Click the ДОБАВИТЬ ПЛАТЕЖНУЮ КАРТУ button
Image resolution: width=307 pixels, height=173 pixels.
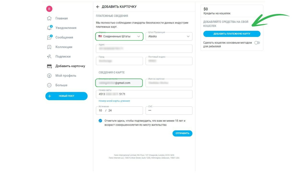point(232,34)
